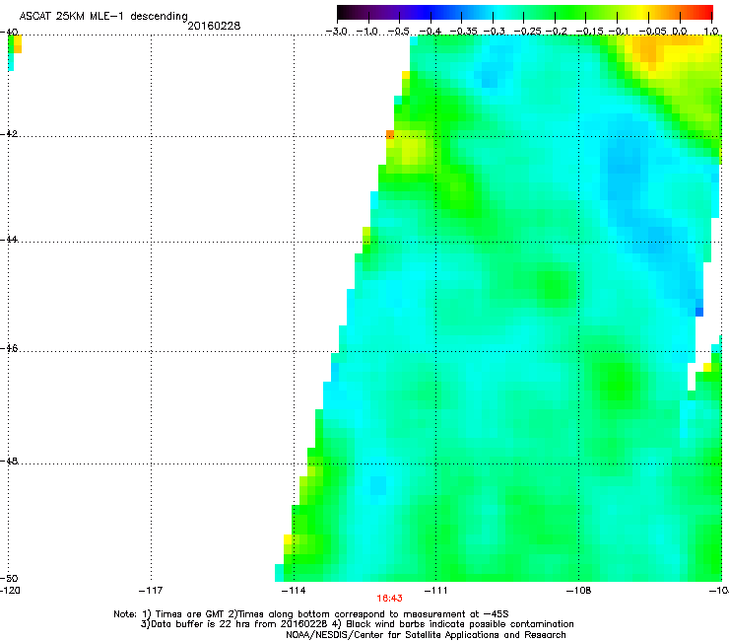Screen dimensions: 729x641
Task: Click the '-117' longitude axis label
Action: tap(151, 591)
